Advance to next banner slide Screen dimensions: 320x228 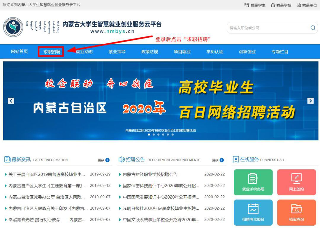click(310, 101)
